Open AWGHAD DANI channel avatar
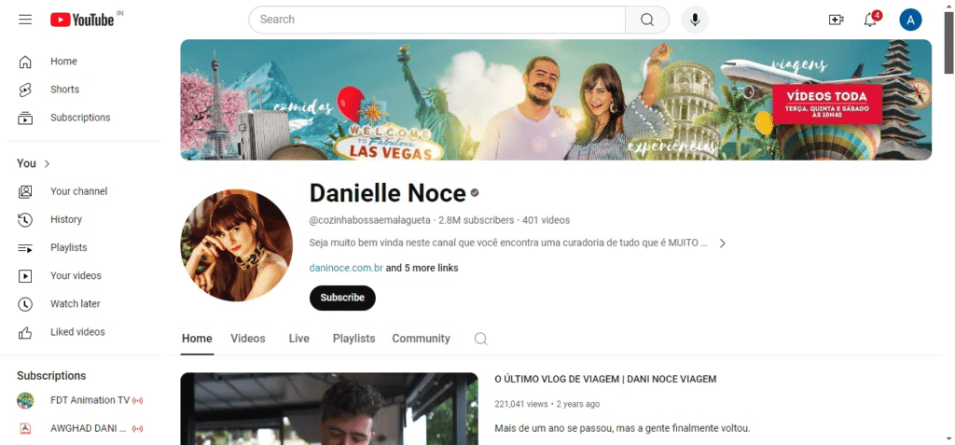955x445 pixels. point(25,428)
